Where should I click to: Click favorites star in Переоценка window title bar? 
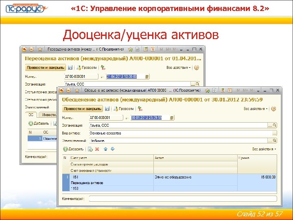[40, 49]
